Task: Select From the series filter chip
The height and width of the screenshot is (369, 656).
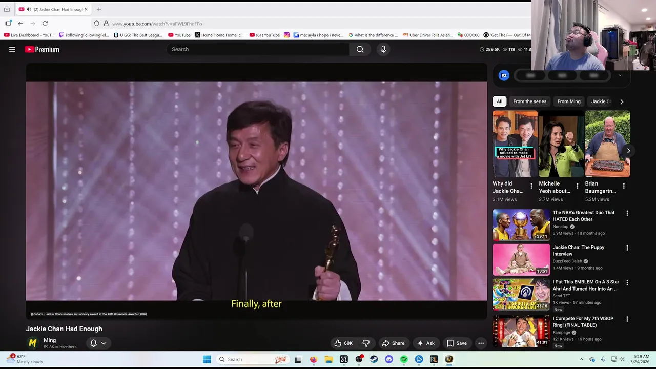Action: [x=529, y=101]
